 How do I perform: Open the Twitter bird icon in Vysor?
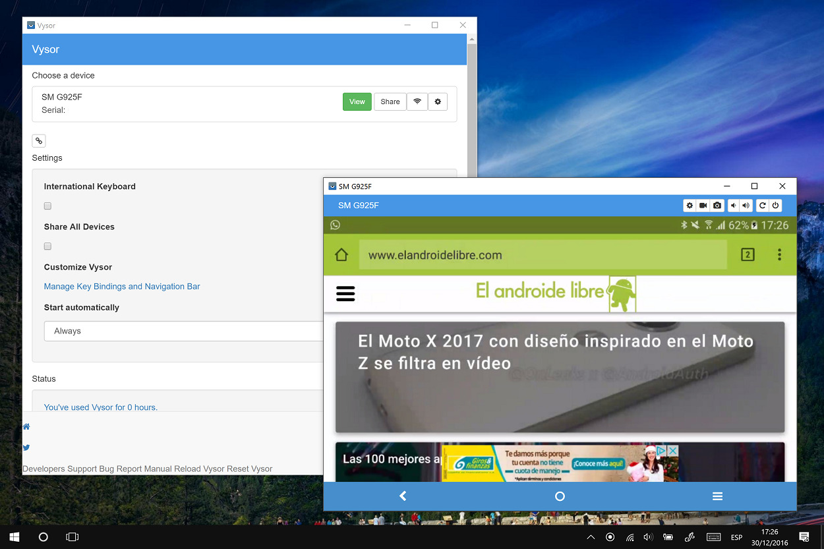pos(26,448)
